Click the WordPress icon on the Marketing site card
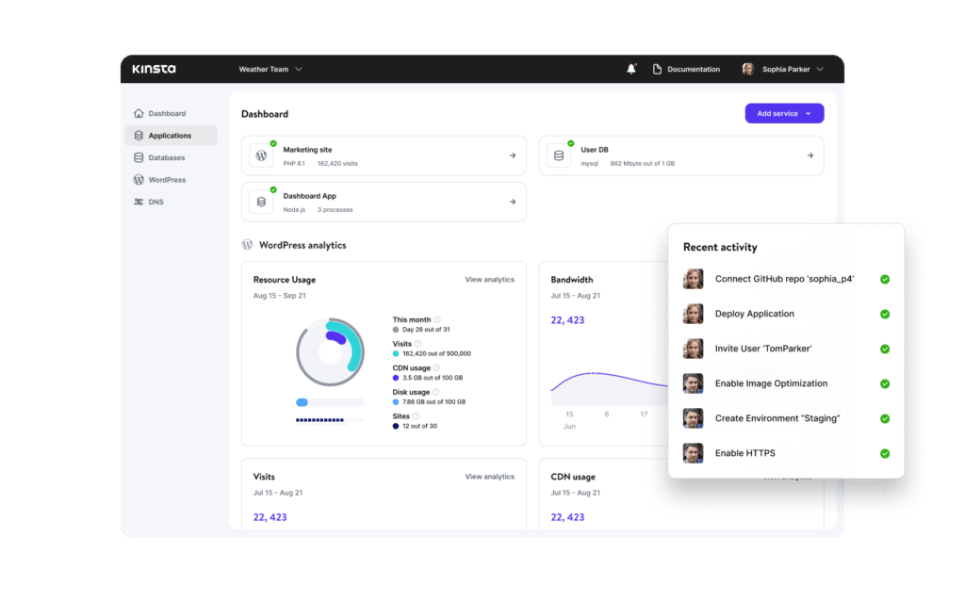The width and height of the screenshot is (965, 602). tap(260, 155)
